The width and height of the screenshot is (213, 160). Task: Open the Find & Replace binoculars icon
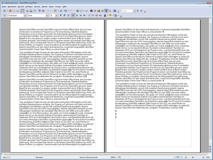(x=91, y=11)
